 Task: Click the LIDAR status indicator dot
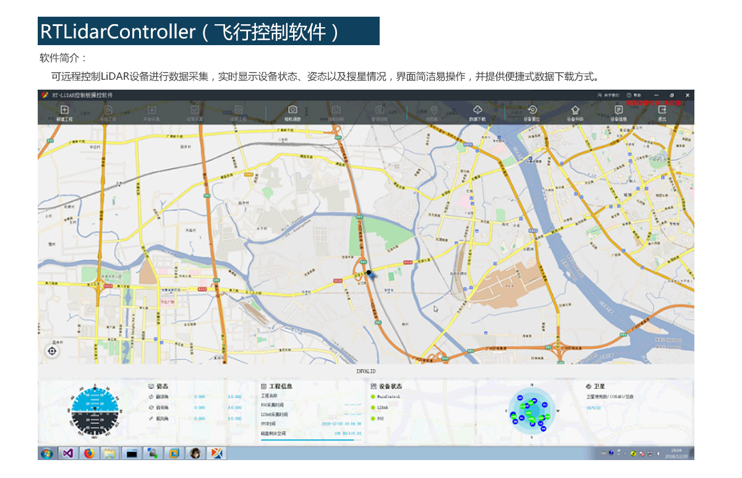tap(373, 408)
